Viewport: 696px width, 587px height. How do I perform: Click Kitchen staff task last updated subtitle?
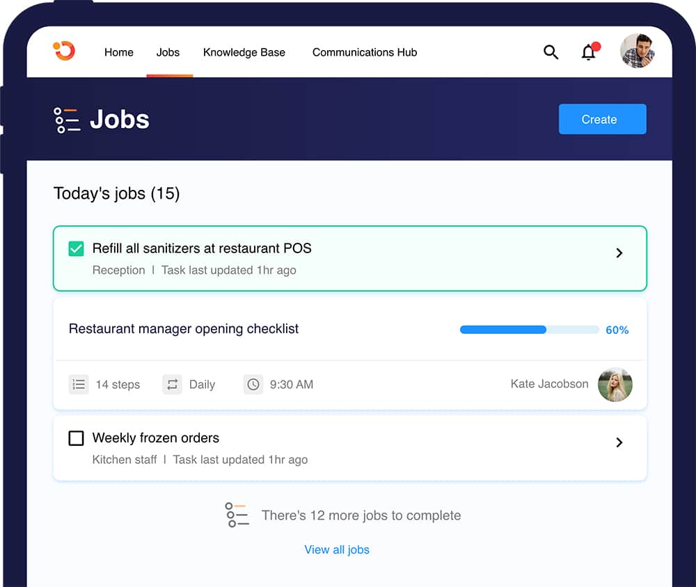click(x=200, y=460)
